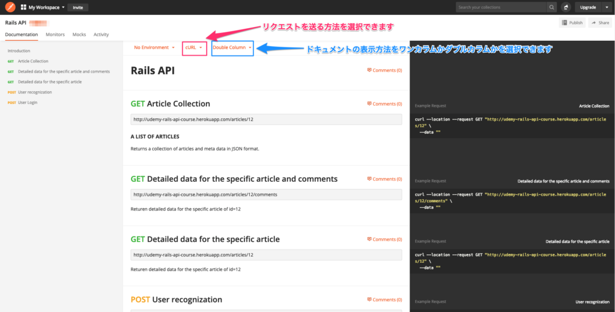
Task: Open comments for the Rails API title
Action: pyautogui.click(x=384, y=70)
